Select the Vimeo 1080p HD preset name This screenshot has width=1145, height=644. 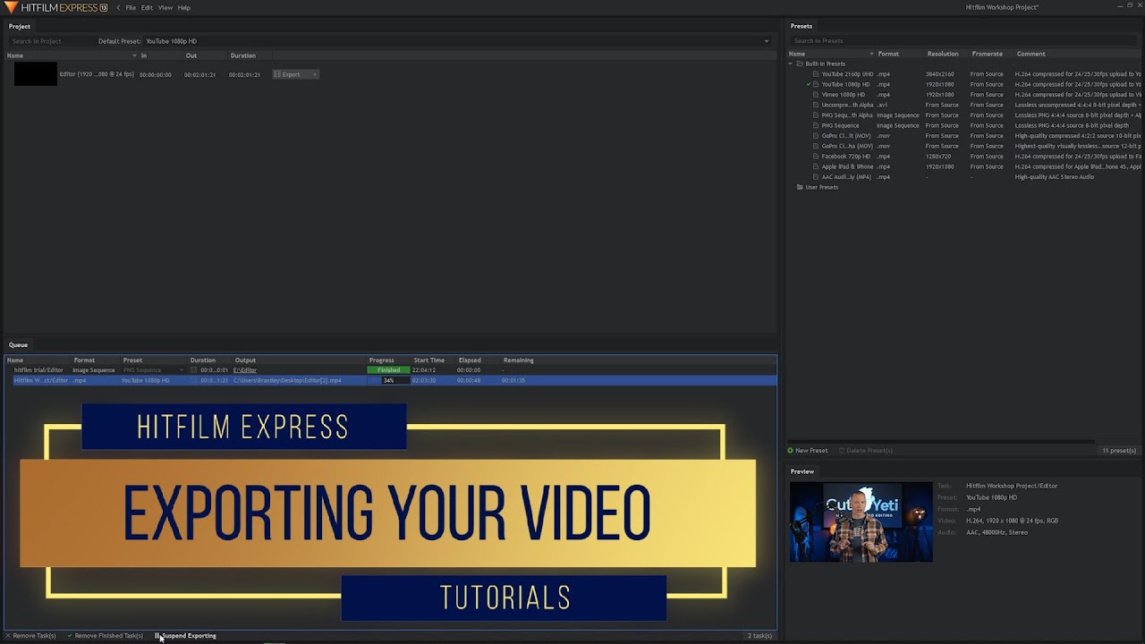844,95
